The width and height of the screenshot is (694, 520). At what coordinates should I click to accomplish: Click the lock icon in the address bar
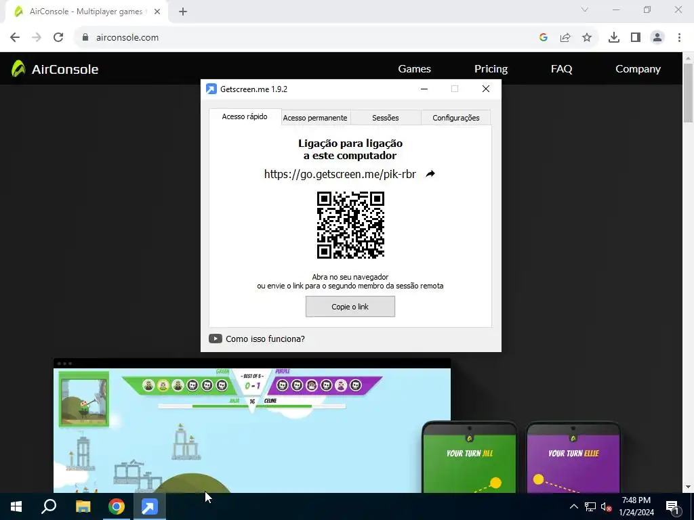tap(85, 37)
